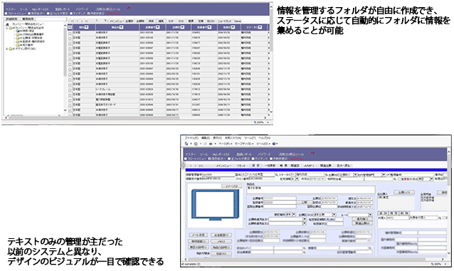Click the Home button in list toolbar

click(x=238, y=21)
